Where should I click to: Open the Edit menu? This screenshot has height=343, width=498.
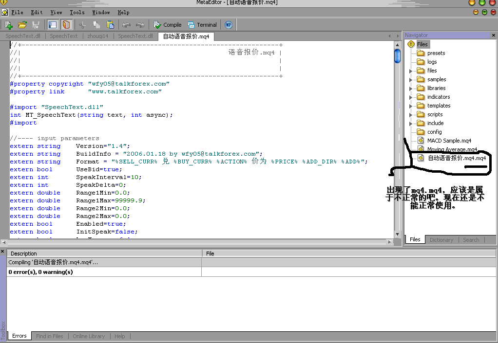click(37, 12)
